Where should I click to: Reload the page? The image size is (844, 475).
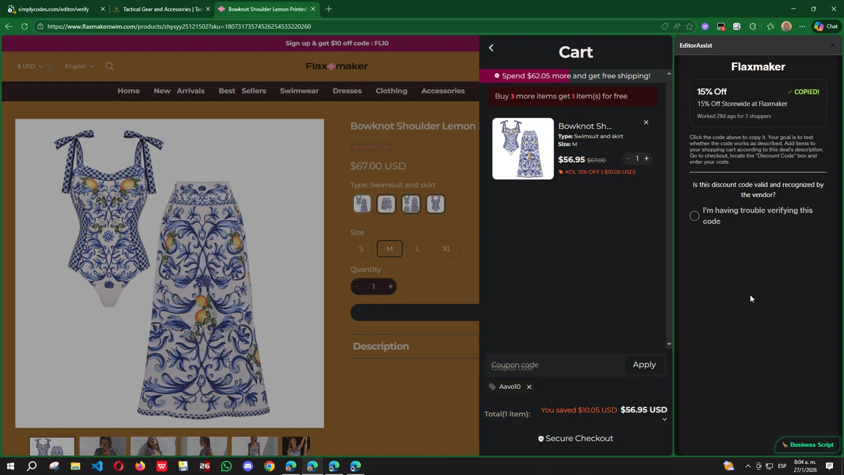[24, 26]
